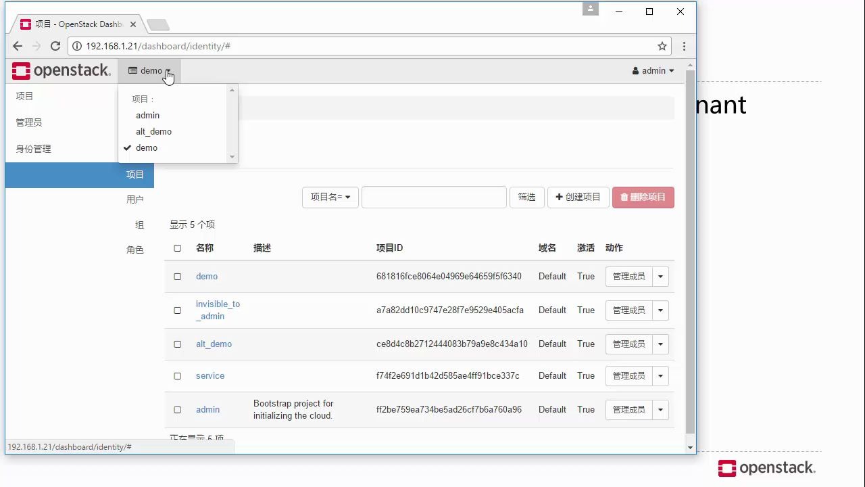The image size is (865, 487).
Task: Click the site info icon in address bar
Action: tap(77, 46)
